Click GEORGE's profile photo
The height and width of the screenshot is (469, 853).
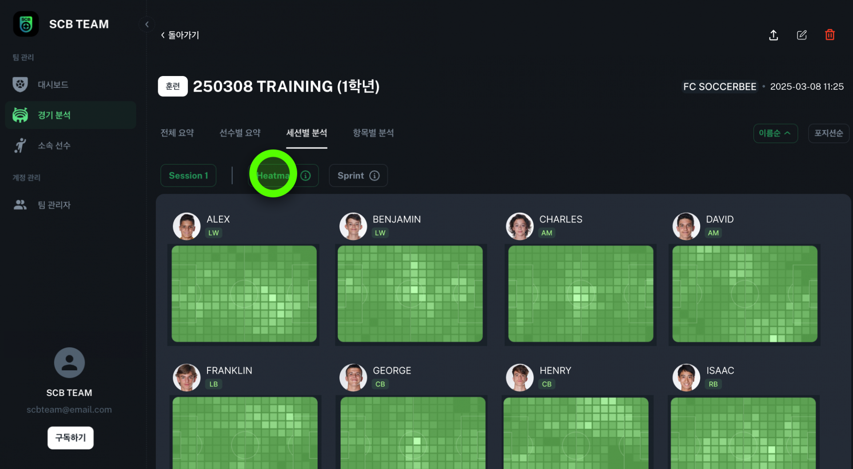click(x=353, y=377)
